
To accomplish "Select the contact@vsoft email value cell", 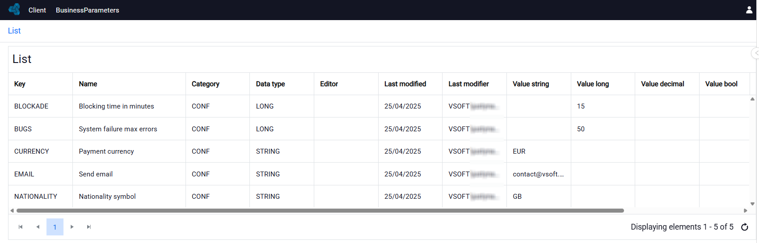I will tap(539, 174).
